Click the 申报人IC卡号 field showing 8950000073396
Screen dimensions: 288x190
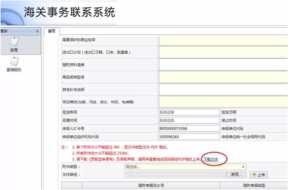pyautogui.click(x=189, y=129)
